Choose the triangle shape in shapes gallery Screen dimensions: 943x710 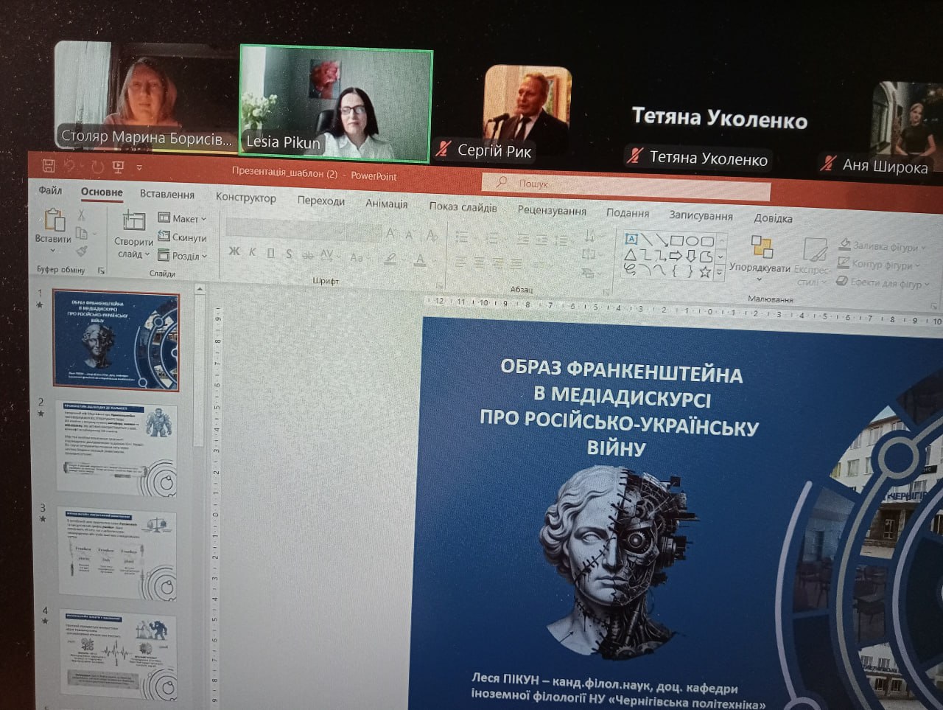click(631, 255)
